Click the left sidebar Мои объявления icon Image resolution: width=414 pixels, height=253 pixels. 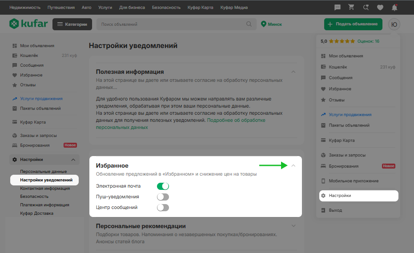tap(15, 46)
